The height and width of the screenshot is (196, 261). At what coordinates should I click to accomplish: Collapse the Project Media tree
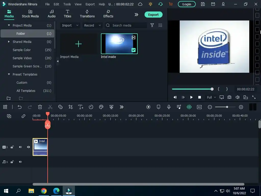tap(9, 25)
